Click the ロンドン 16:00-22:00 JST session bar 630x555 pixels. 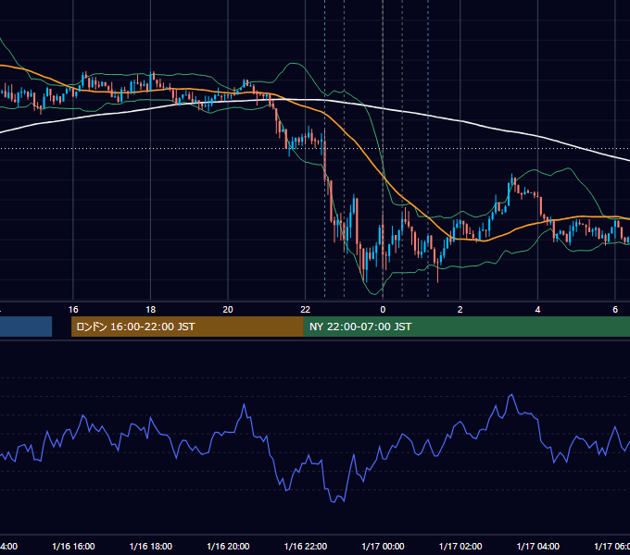click(187, 327)
